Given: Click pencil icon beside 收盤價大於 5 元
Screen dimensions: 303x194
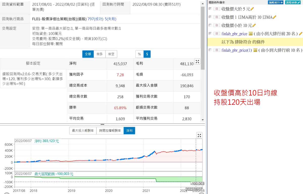Looking at the screenshot, I should point(252,9).
